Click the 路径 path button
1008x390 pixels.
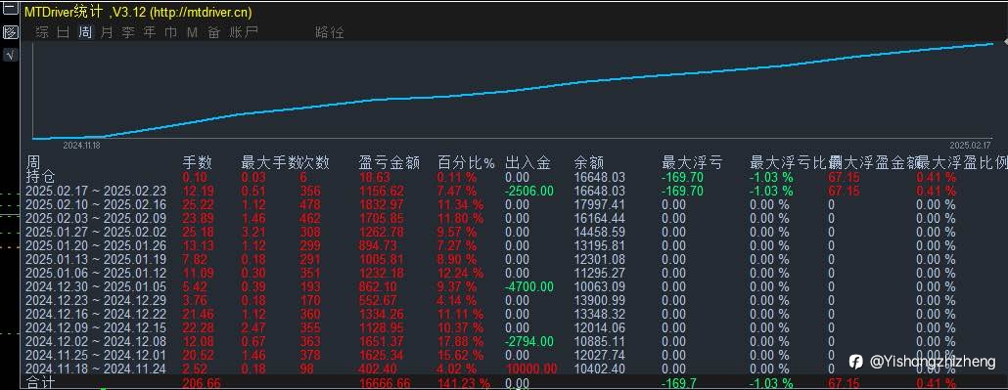pyautogui.click(x=330, y=32)
